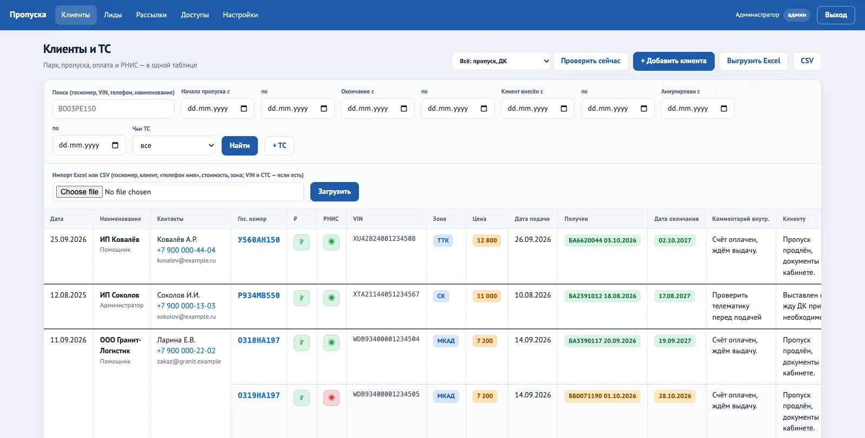Open the Настройки tab
The width and height of the screenshot is (865, 438).
click(241, 15)
